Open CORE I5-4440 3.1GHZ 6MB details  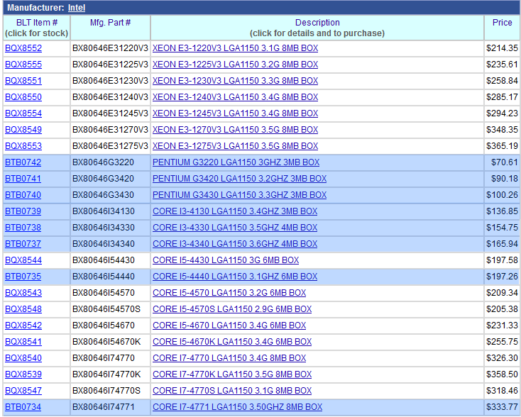coord(235,277)
